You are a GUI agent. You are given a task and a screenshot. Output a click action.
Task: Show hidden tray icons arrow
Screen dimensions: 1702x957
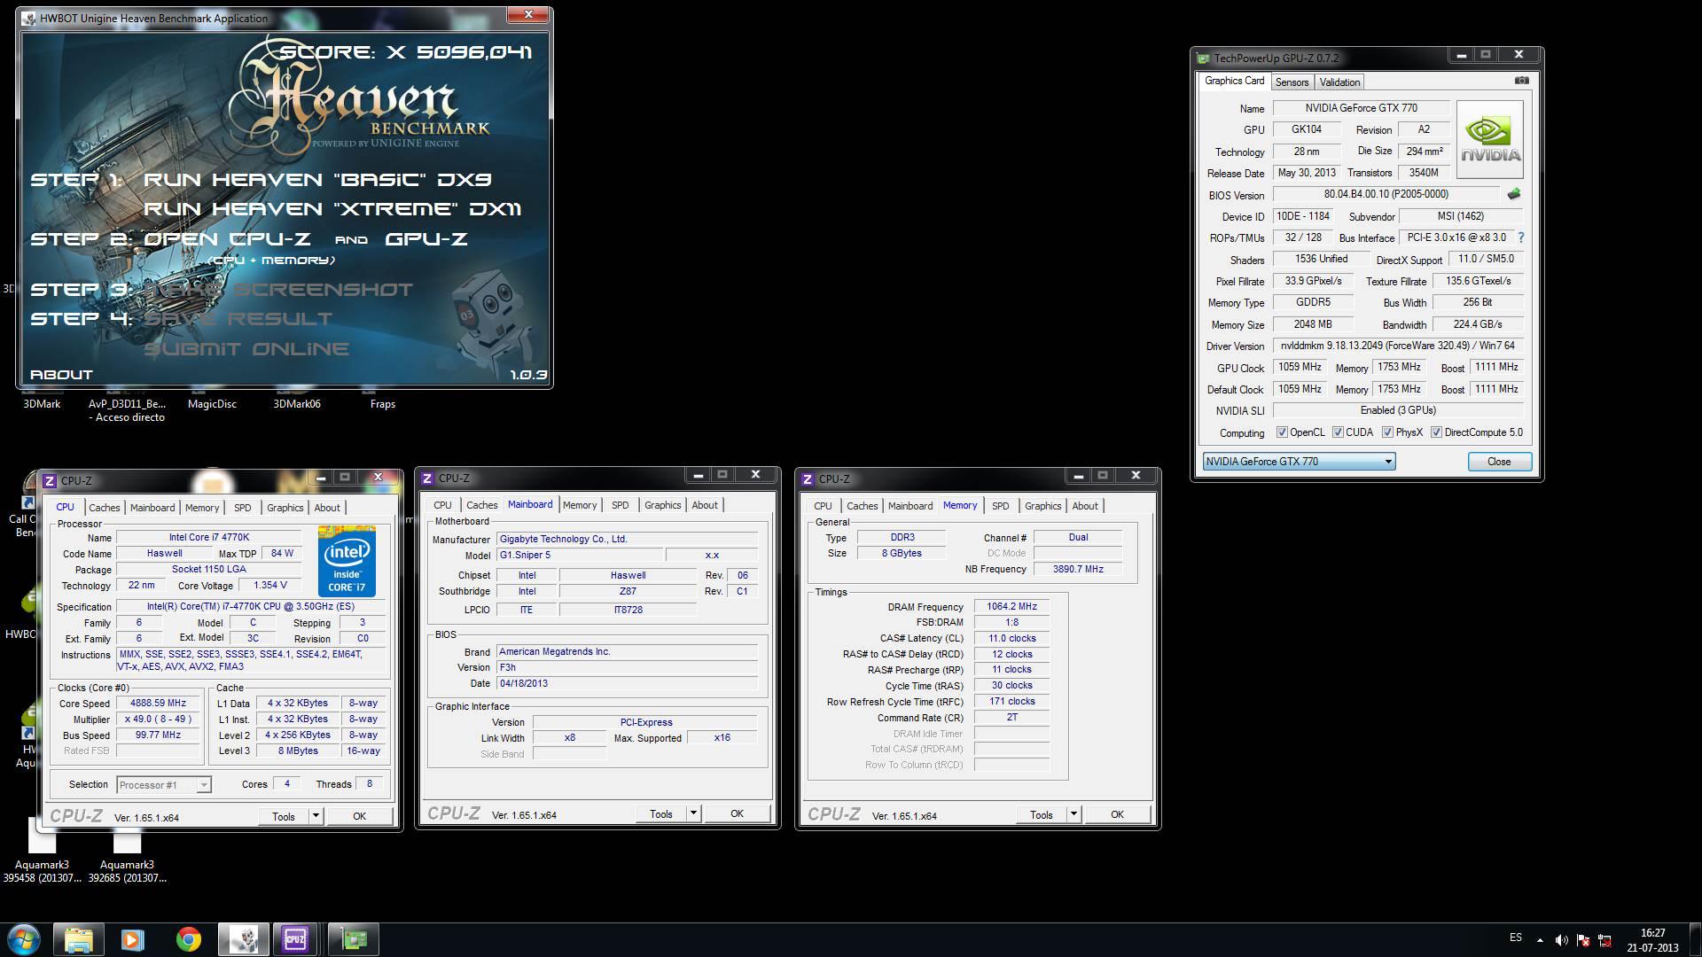1540,940
